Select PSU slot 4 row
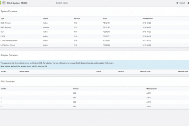 [94, 107]
